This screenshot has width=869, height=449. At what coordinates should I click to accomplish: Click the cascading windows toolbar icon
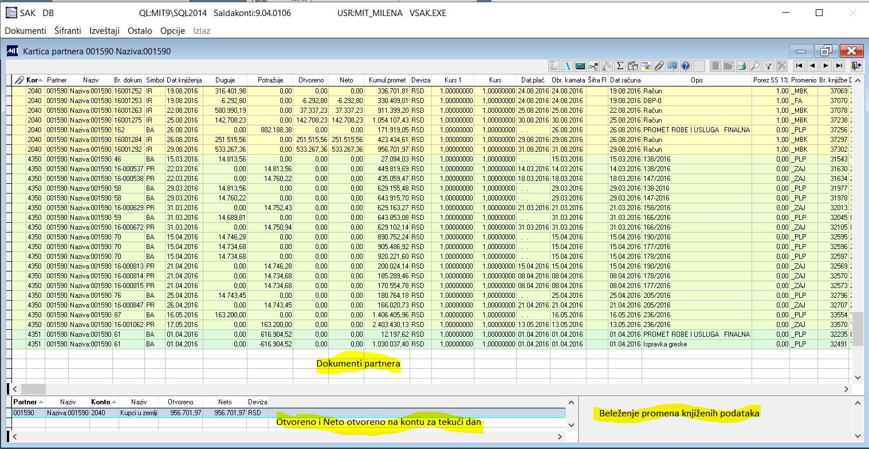point(646,66)
